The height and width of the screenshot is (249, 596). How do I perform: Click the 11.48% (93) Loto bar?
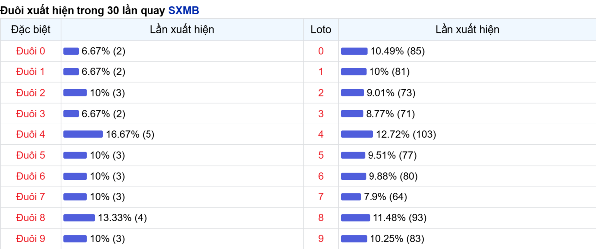(x=356, y=218)
